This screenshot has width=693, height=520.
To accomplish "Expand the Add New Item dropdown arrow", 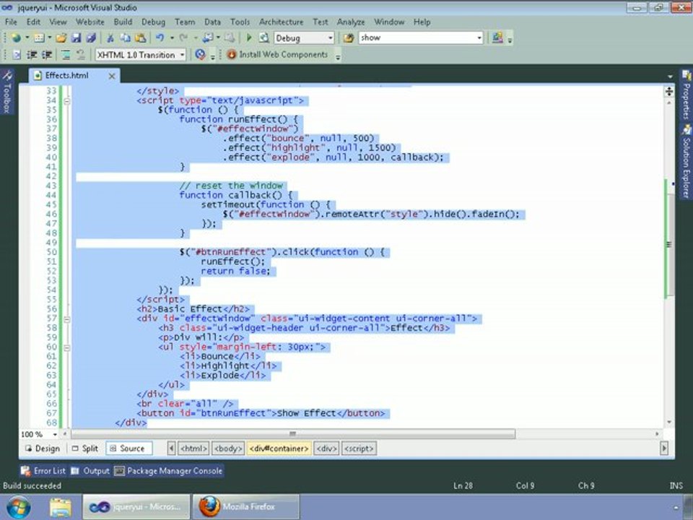I will click(x=50, y=38).
